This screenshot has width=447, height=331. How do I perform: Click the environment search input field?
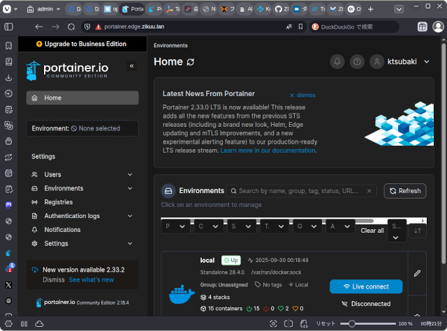coord(300,191)
